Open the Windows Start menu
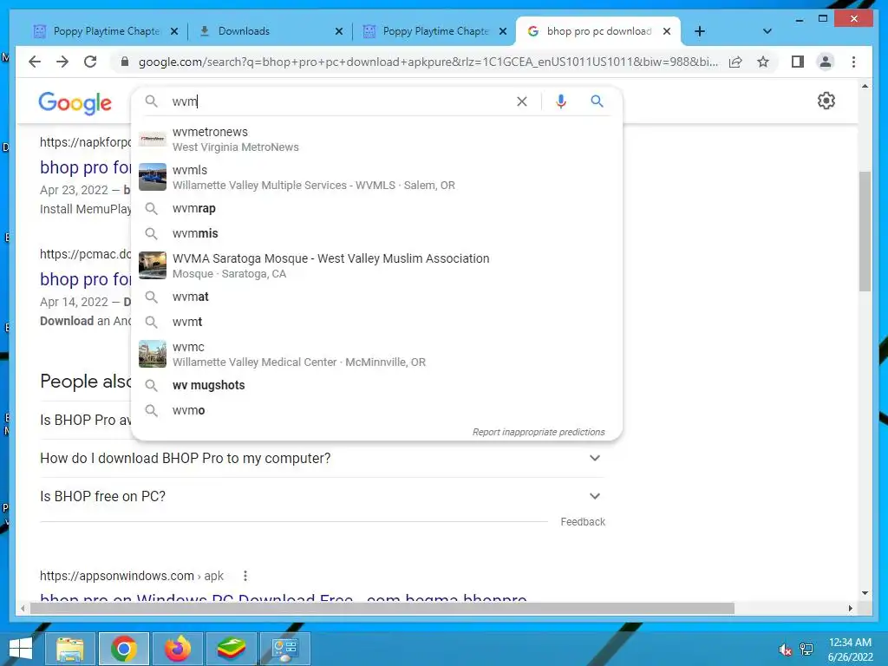The height and width of the screenshot is (666, 888). point(21,649)
